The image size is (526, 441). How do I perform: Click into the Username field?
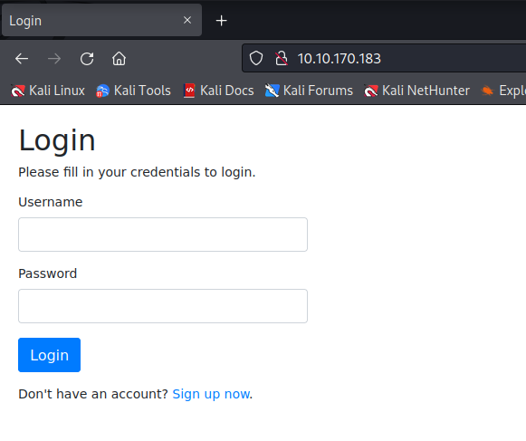(163, 235)
